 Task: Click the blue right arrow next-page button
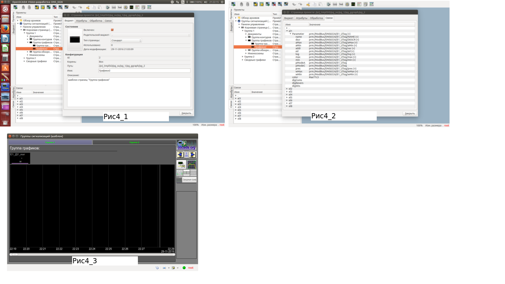[x=193, y=155]
